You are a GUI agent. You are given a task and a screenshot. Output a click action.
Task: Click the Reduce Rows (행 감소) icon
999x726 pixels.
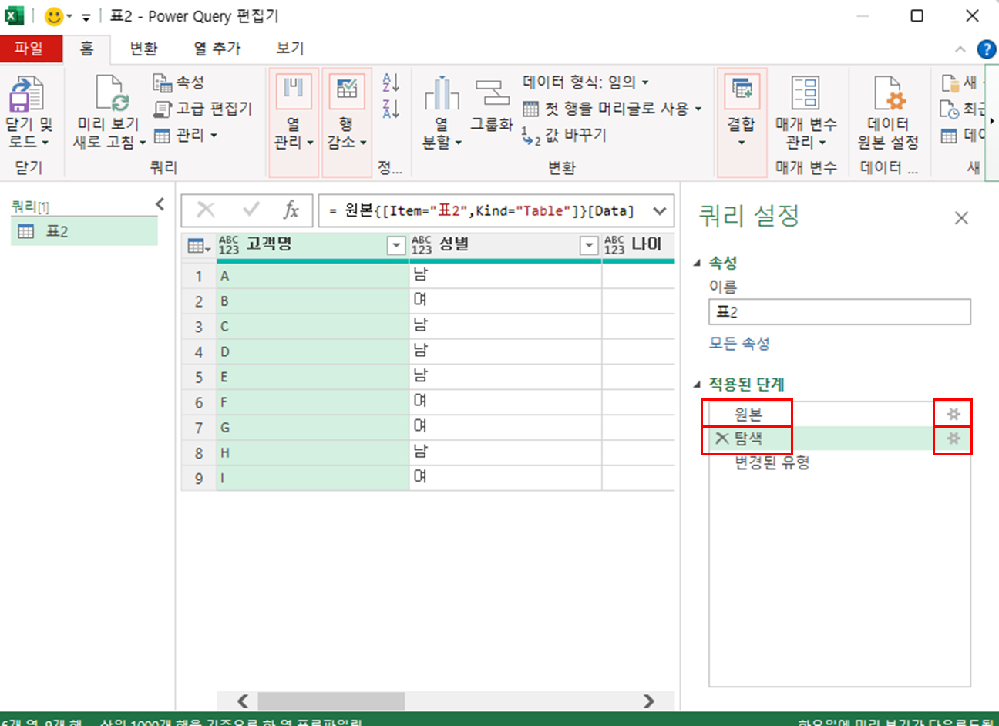tap(347, 92)
